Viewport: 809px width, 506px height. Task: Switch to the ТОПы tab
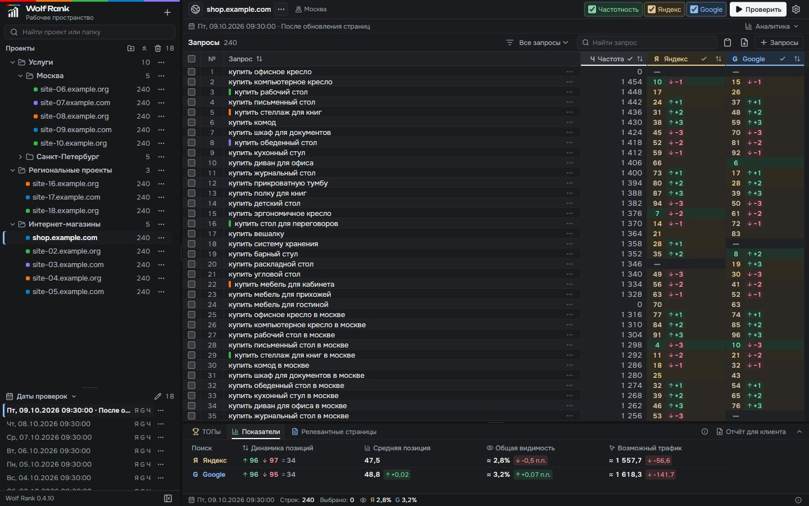206,432
